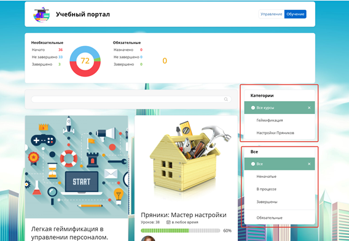
Task: Click the checkmark icon beside 'Все' status
Action: pos(253,164)
